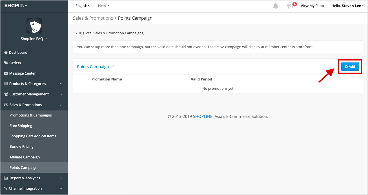Click the announcements megaphone icon with badge
Image resolution: width=368 pixels, height=195 pixels.
(290, 6)
